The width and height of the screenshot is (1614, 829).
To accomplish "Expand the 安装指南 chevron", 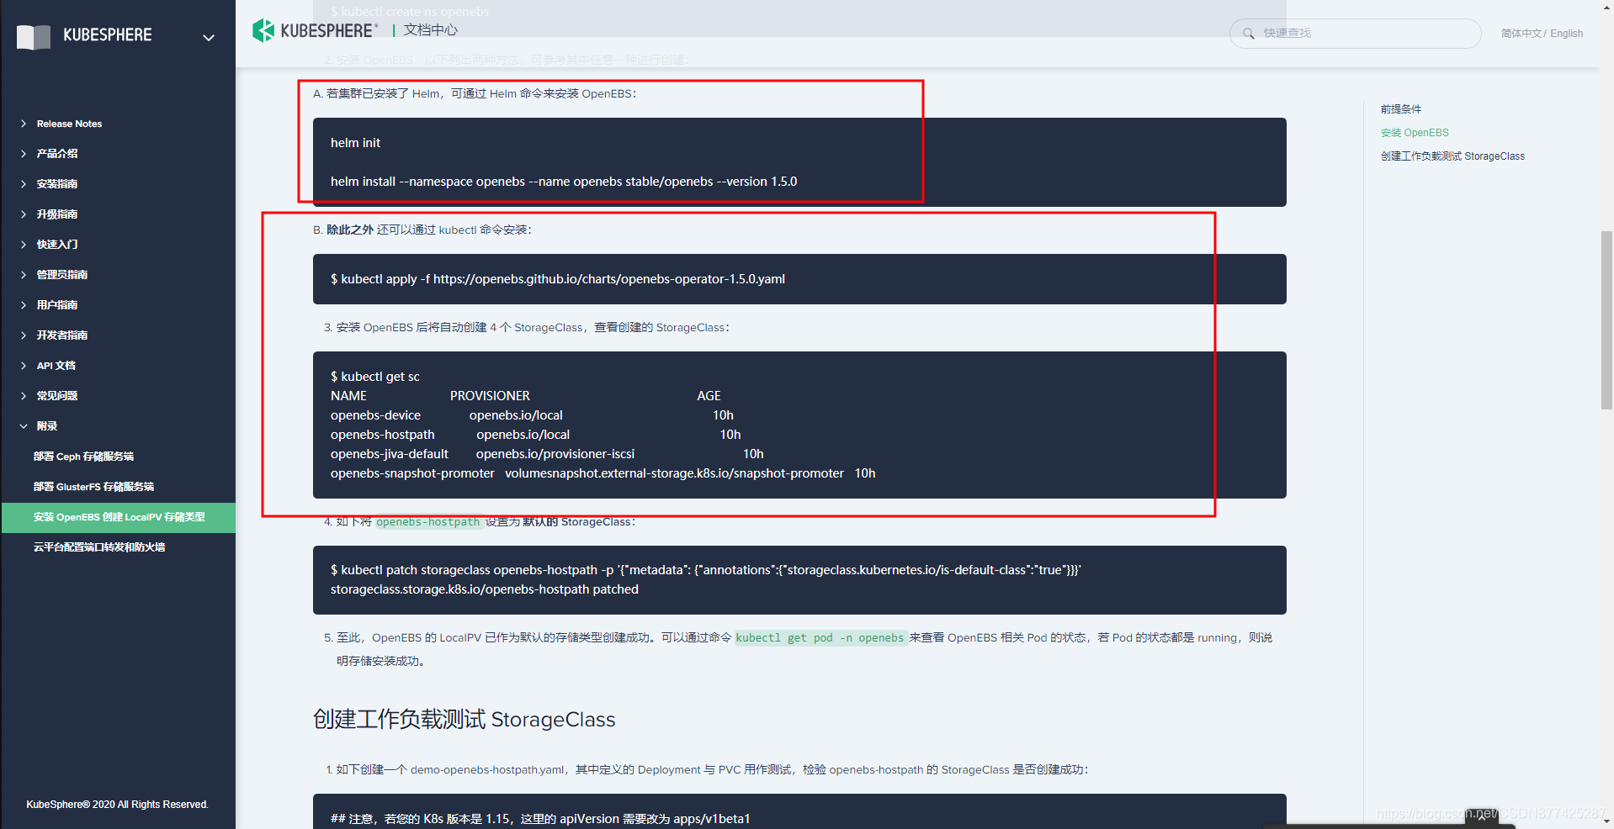I will [x=24, y=184].
